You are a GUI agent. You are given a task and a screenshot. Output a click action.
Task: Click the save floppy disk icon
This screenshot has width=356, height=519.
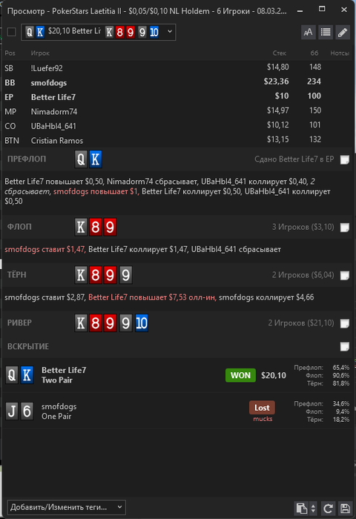345,508
